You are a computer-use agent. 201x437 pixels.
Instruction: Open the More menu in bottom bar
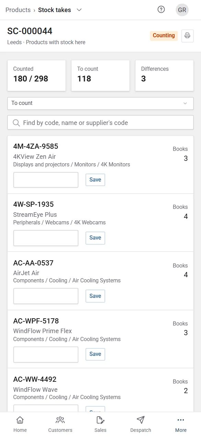181,424
